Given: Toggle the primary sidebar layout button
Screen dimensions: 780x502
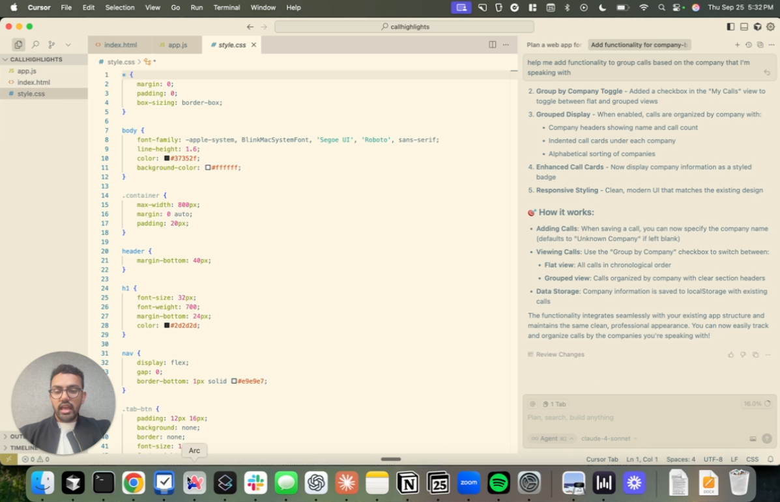Looking at the screenshot, I should click(730, 27).
